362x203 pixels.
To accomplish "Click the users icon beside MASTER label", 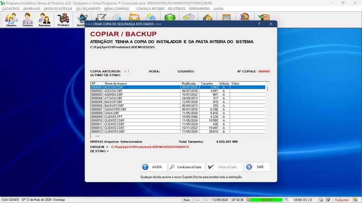I will coord(248,200).
